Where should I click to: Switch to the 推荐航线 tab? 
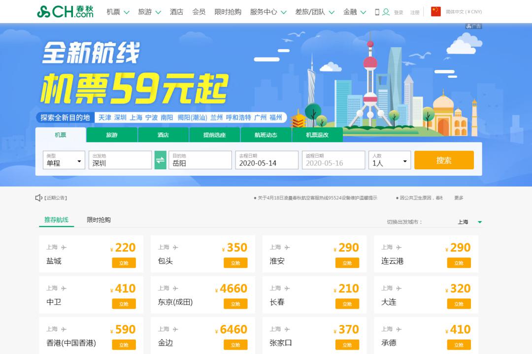tap(56, 220)
